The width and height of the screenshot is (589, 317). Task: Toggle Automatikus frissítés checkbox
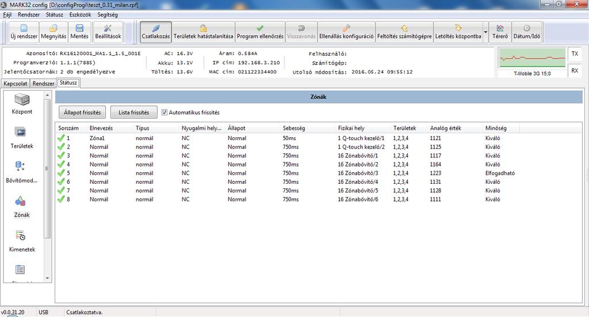click(164, 112)
